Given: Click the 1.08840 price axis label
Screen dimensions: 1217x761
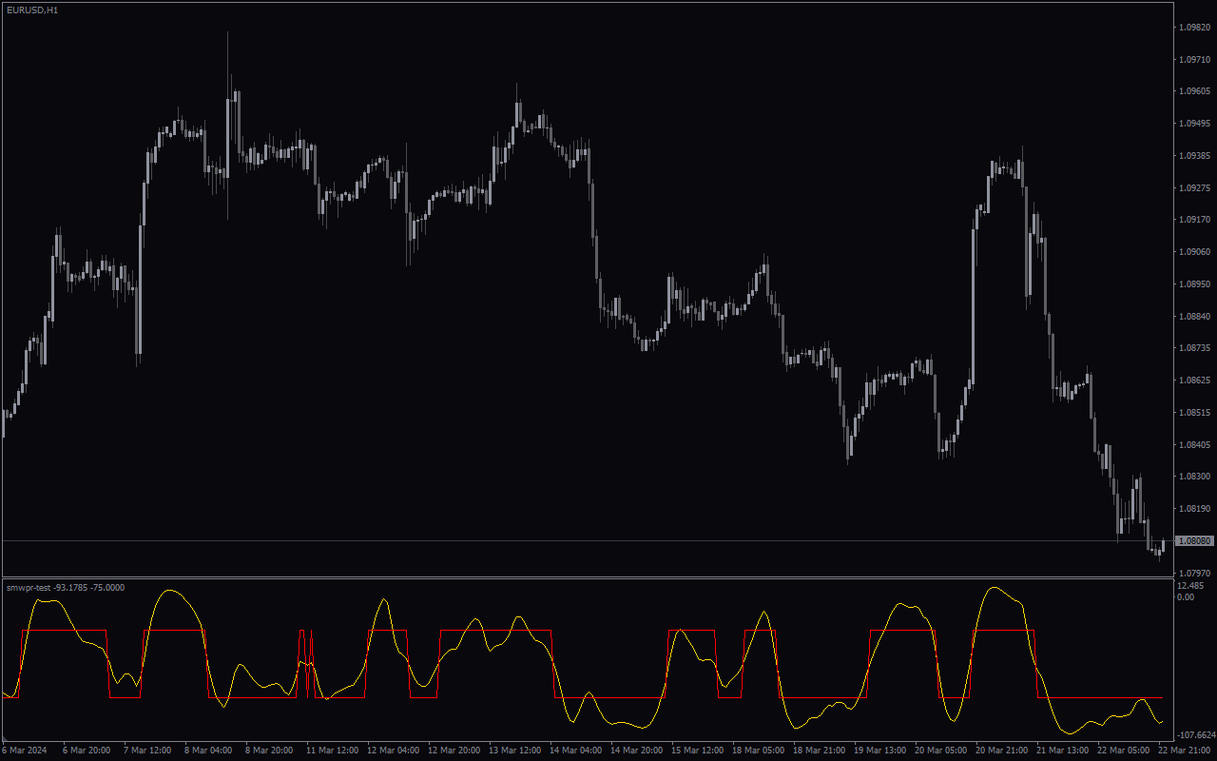Looking at the screenshot, I should click(x=1194, y=317).
